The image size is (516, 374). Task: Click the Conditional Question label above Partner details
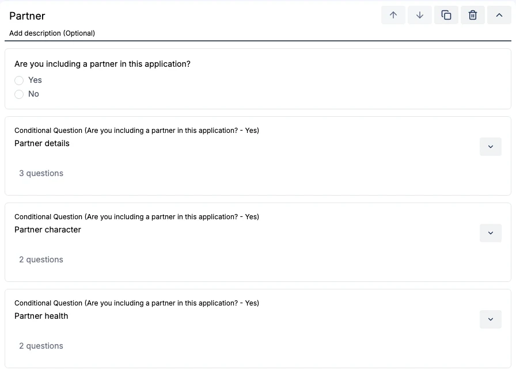click(136, 131)
